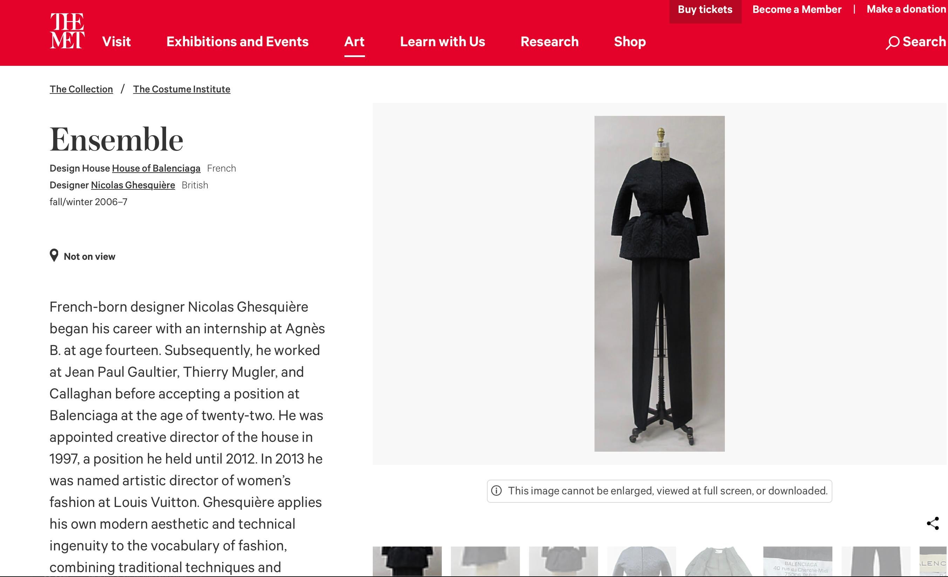
Task: Select the fourth thumbnail showing grey jacket back
Action: [641, 561]
